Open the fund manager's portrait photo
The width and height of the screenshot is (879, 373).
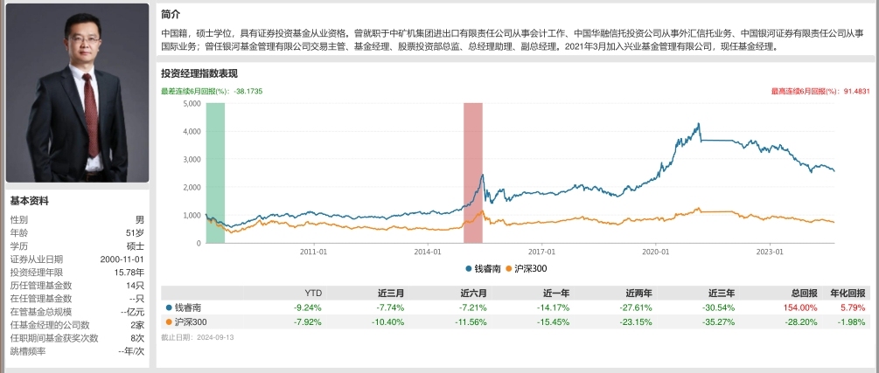pos(77,93)
